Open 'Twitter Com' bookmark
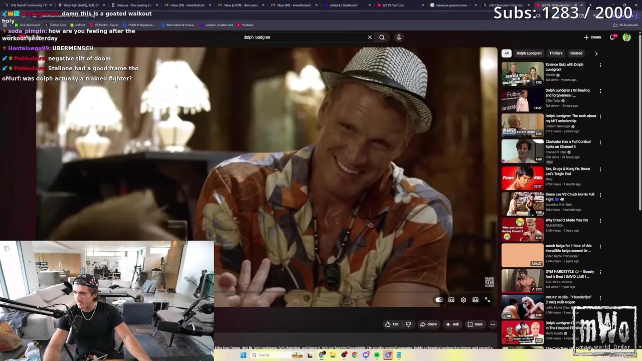This screenshot has height=361, width=642. tap(55, 25)
